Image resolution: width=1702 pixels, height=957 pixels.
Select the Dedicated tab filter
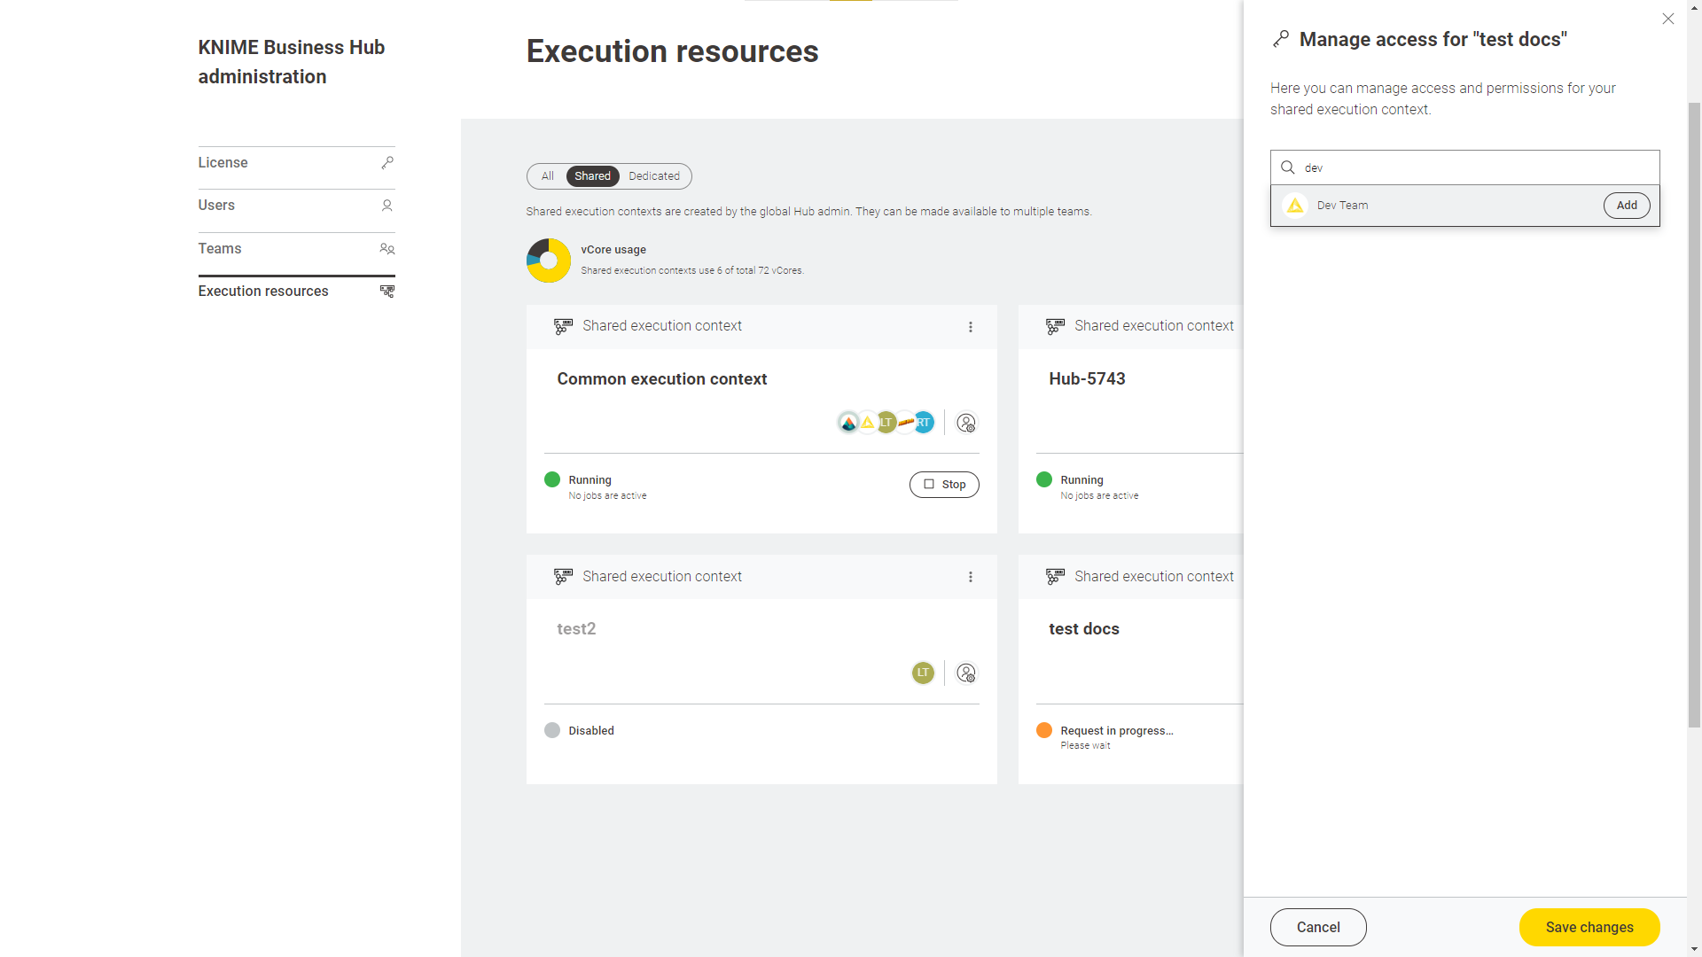click(x=653, y=175)
